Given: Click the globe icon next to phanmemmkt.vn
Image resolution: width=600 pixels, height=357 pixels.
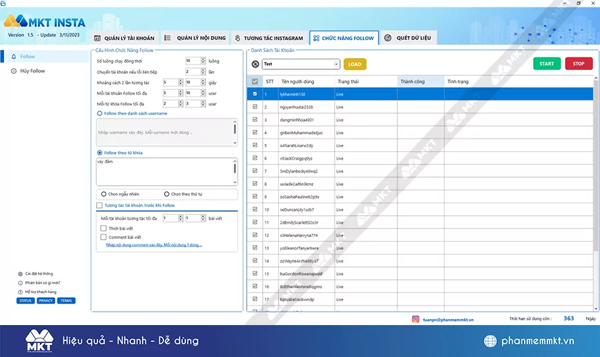Looking at the screenshot, I should click(x=491, y=341).
